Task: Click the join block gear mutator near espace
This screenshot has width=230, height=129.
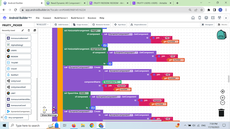Action: (x=106, y=86)
